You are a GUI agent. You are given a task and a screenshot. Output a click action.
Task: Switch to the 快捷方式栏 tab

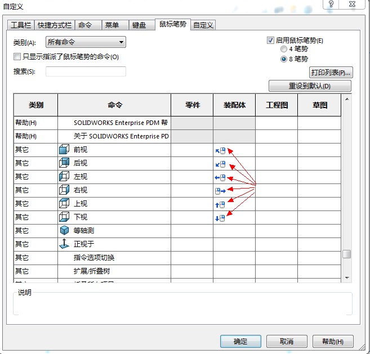coord(55,25)
